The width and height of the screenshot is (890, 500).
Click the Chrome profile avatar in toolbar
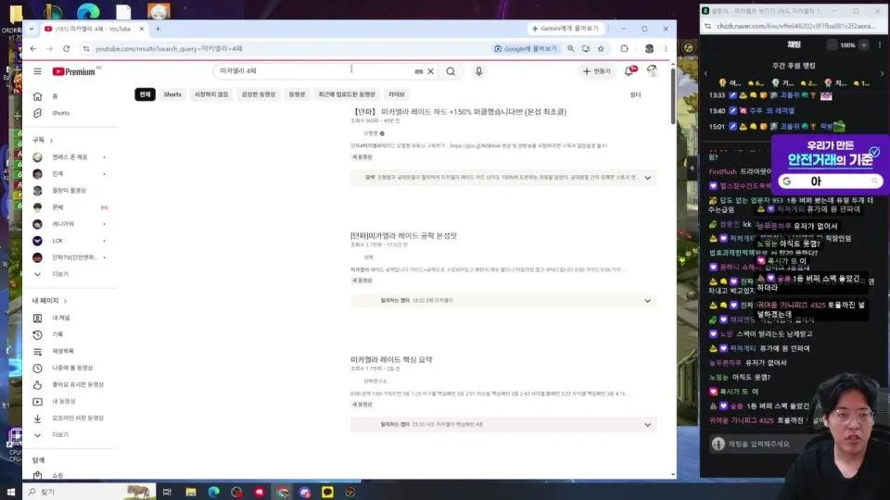[x=649, y=49]
